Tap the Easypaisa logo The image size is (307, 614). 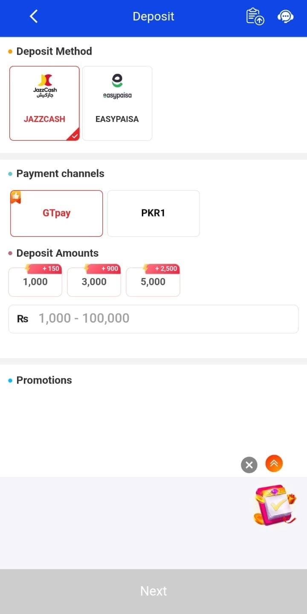tap(117, 86)
